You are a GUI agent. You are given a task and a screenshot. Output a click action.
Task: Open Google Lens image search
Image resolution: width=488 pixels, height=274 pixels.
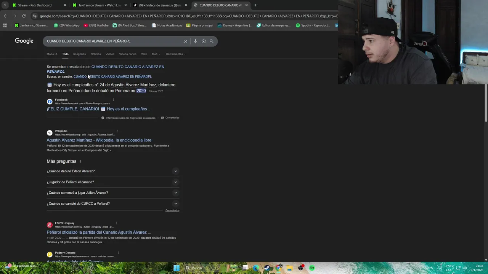click(204, 41)
